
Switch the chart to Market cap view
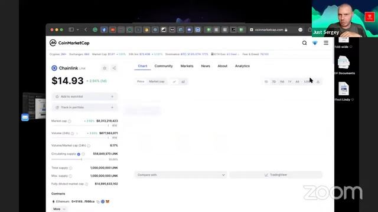(x=157, y=82)
